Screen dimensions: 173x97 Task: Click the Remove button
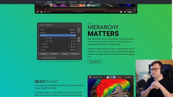pyautogui.click(x=54, y=54)
